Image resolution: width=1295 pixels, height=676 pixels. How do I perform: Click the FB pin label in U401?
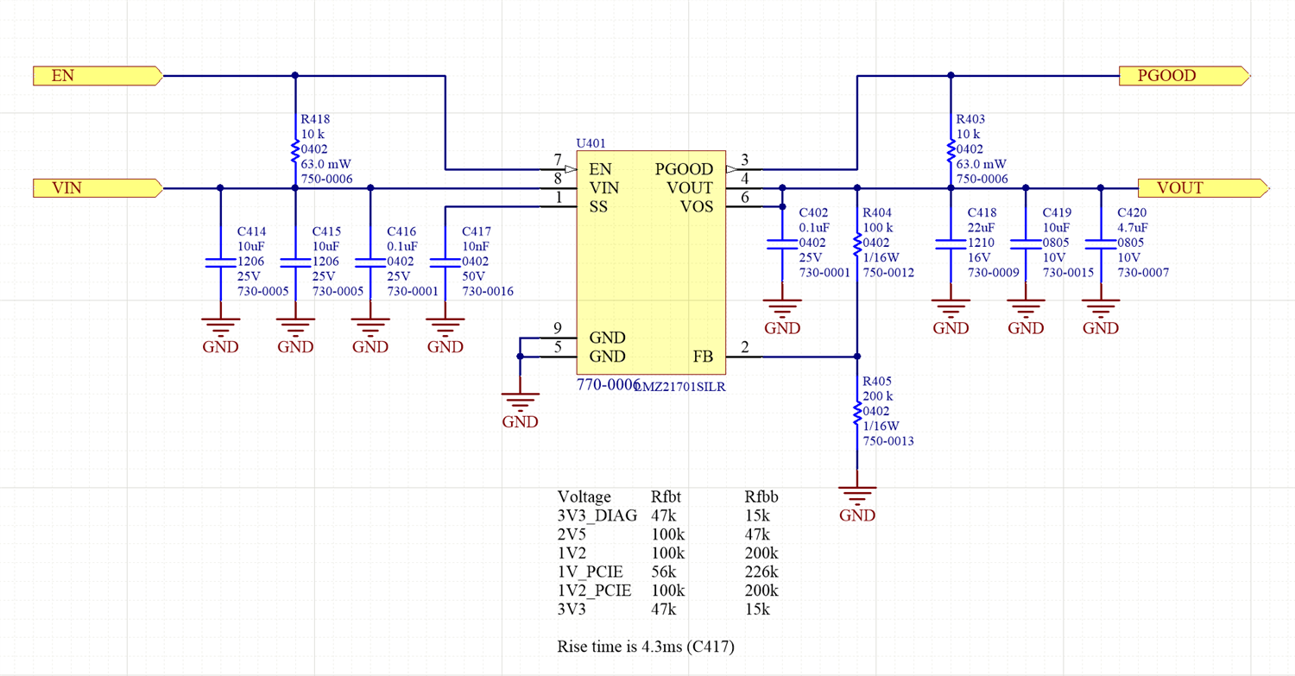tap(703, 357)
